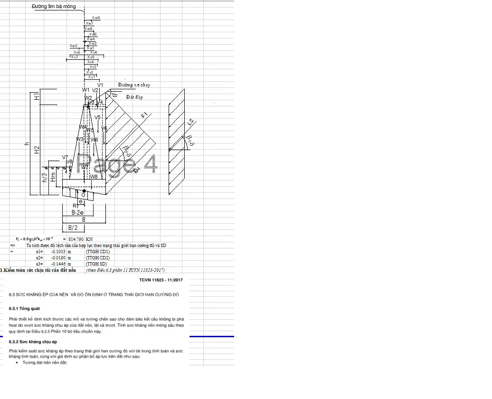Click the B-2e dimension label
The image size is (492, 399).
point(77,213)
